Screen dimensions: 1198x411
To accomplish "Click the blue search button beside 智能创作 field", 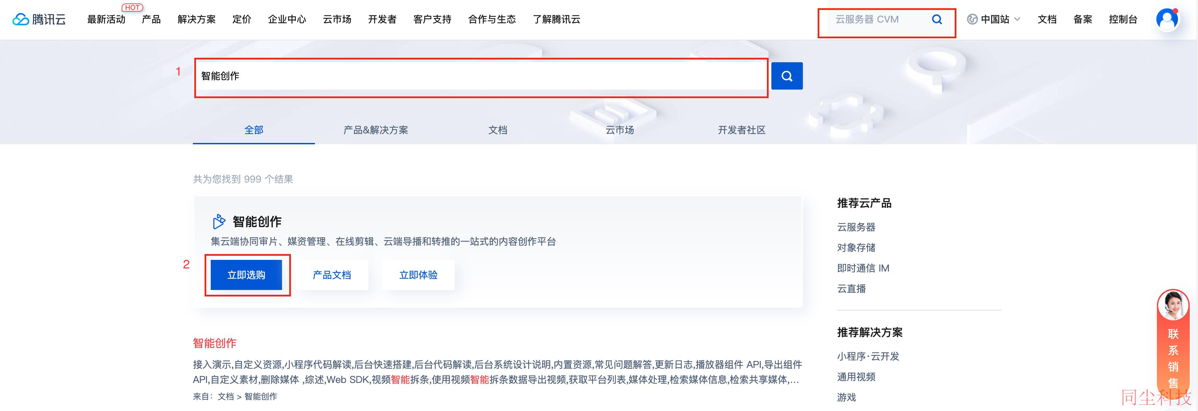I will tap(786, 76).
